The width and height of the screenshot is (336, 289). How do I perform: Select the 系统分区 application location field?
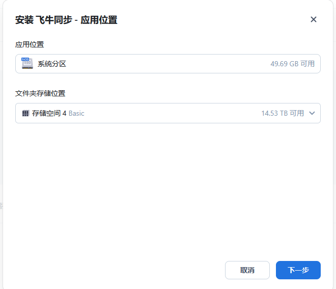point(168,64)
